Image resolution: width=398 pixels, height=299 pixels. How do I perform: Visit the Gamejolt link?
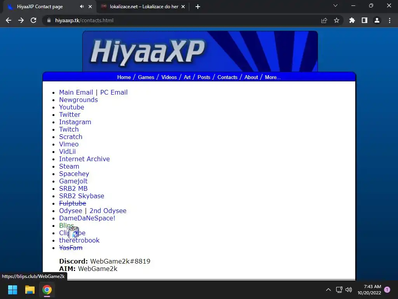click(x=73, y=181)
